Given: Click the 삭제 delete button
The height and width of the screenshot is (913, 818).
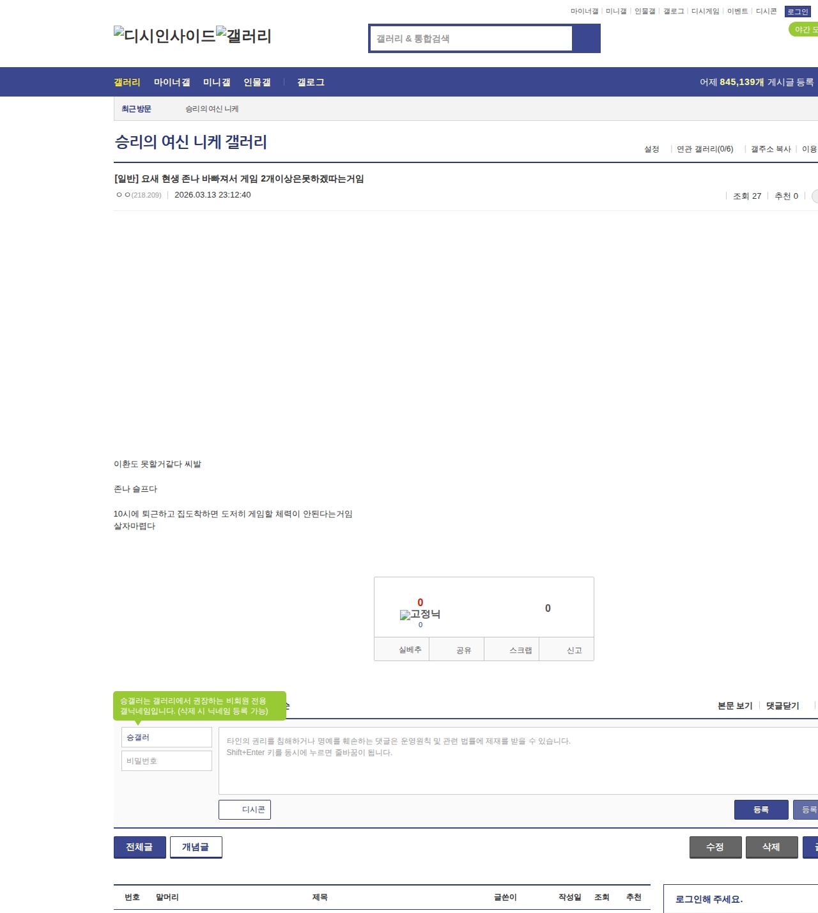Looking at the screenshot, I should tap(772, 847).
